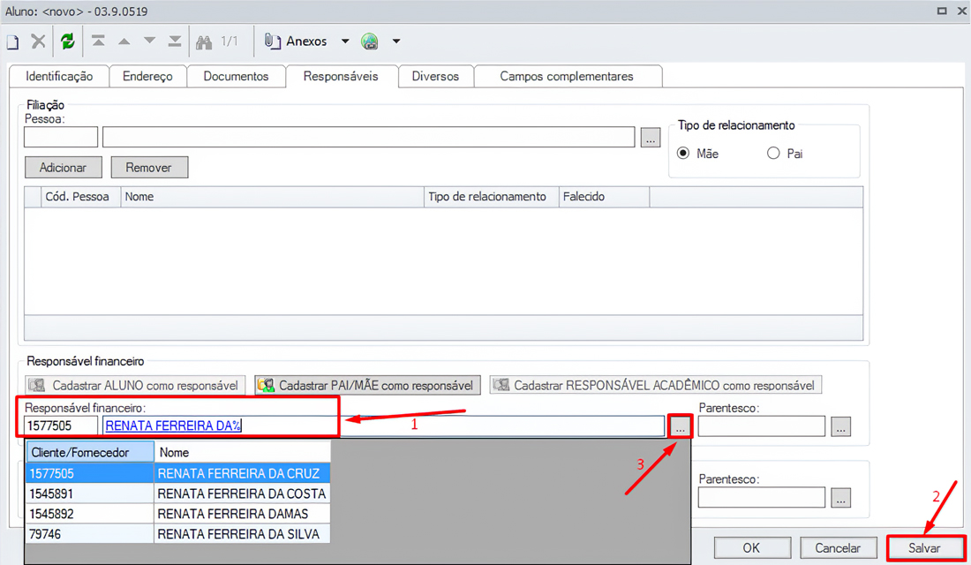Select the Pai radio button
This screenshot has height=565, width=971.
point(773,154)
